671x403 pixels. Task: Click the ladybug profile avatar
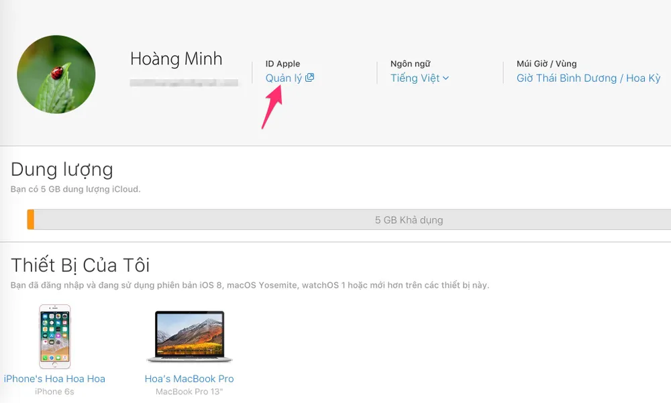(x=56, y=74)
